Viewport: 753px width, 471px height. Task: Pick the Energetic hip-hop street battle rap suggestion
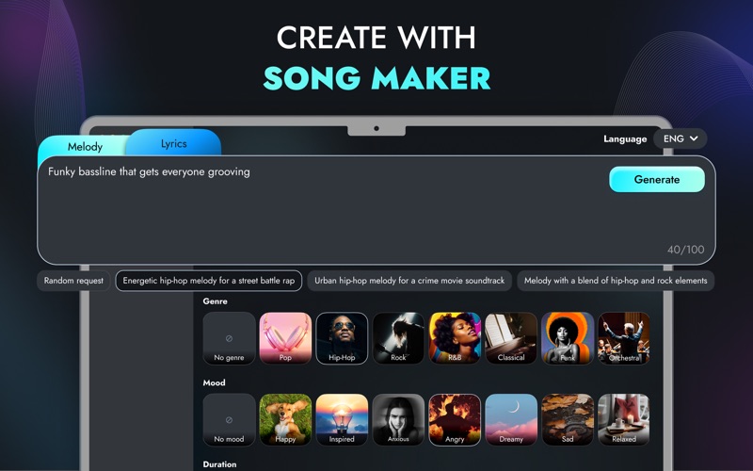click(209, 281)
